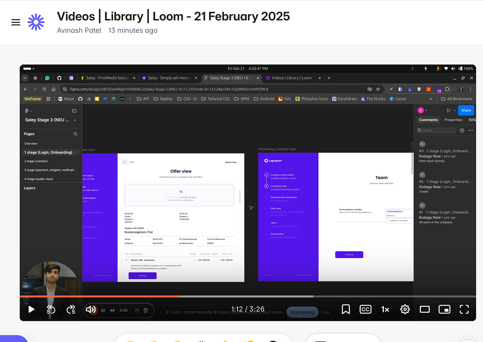Click the blue Share button

point(466,110)
